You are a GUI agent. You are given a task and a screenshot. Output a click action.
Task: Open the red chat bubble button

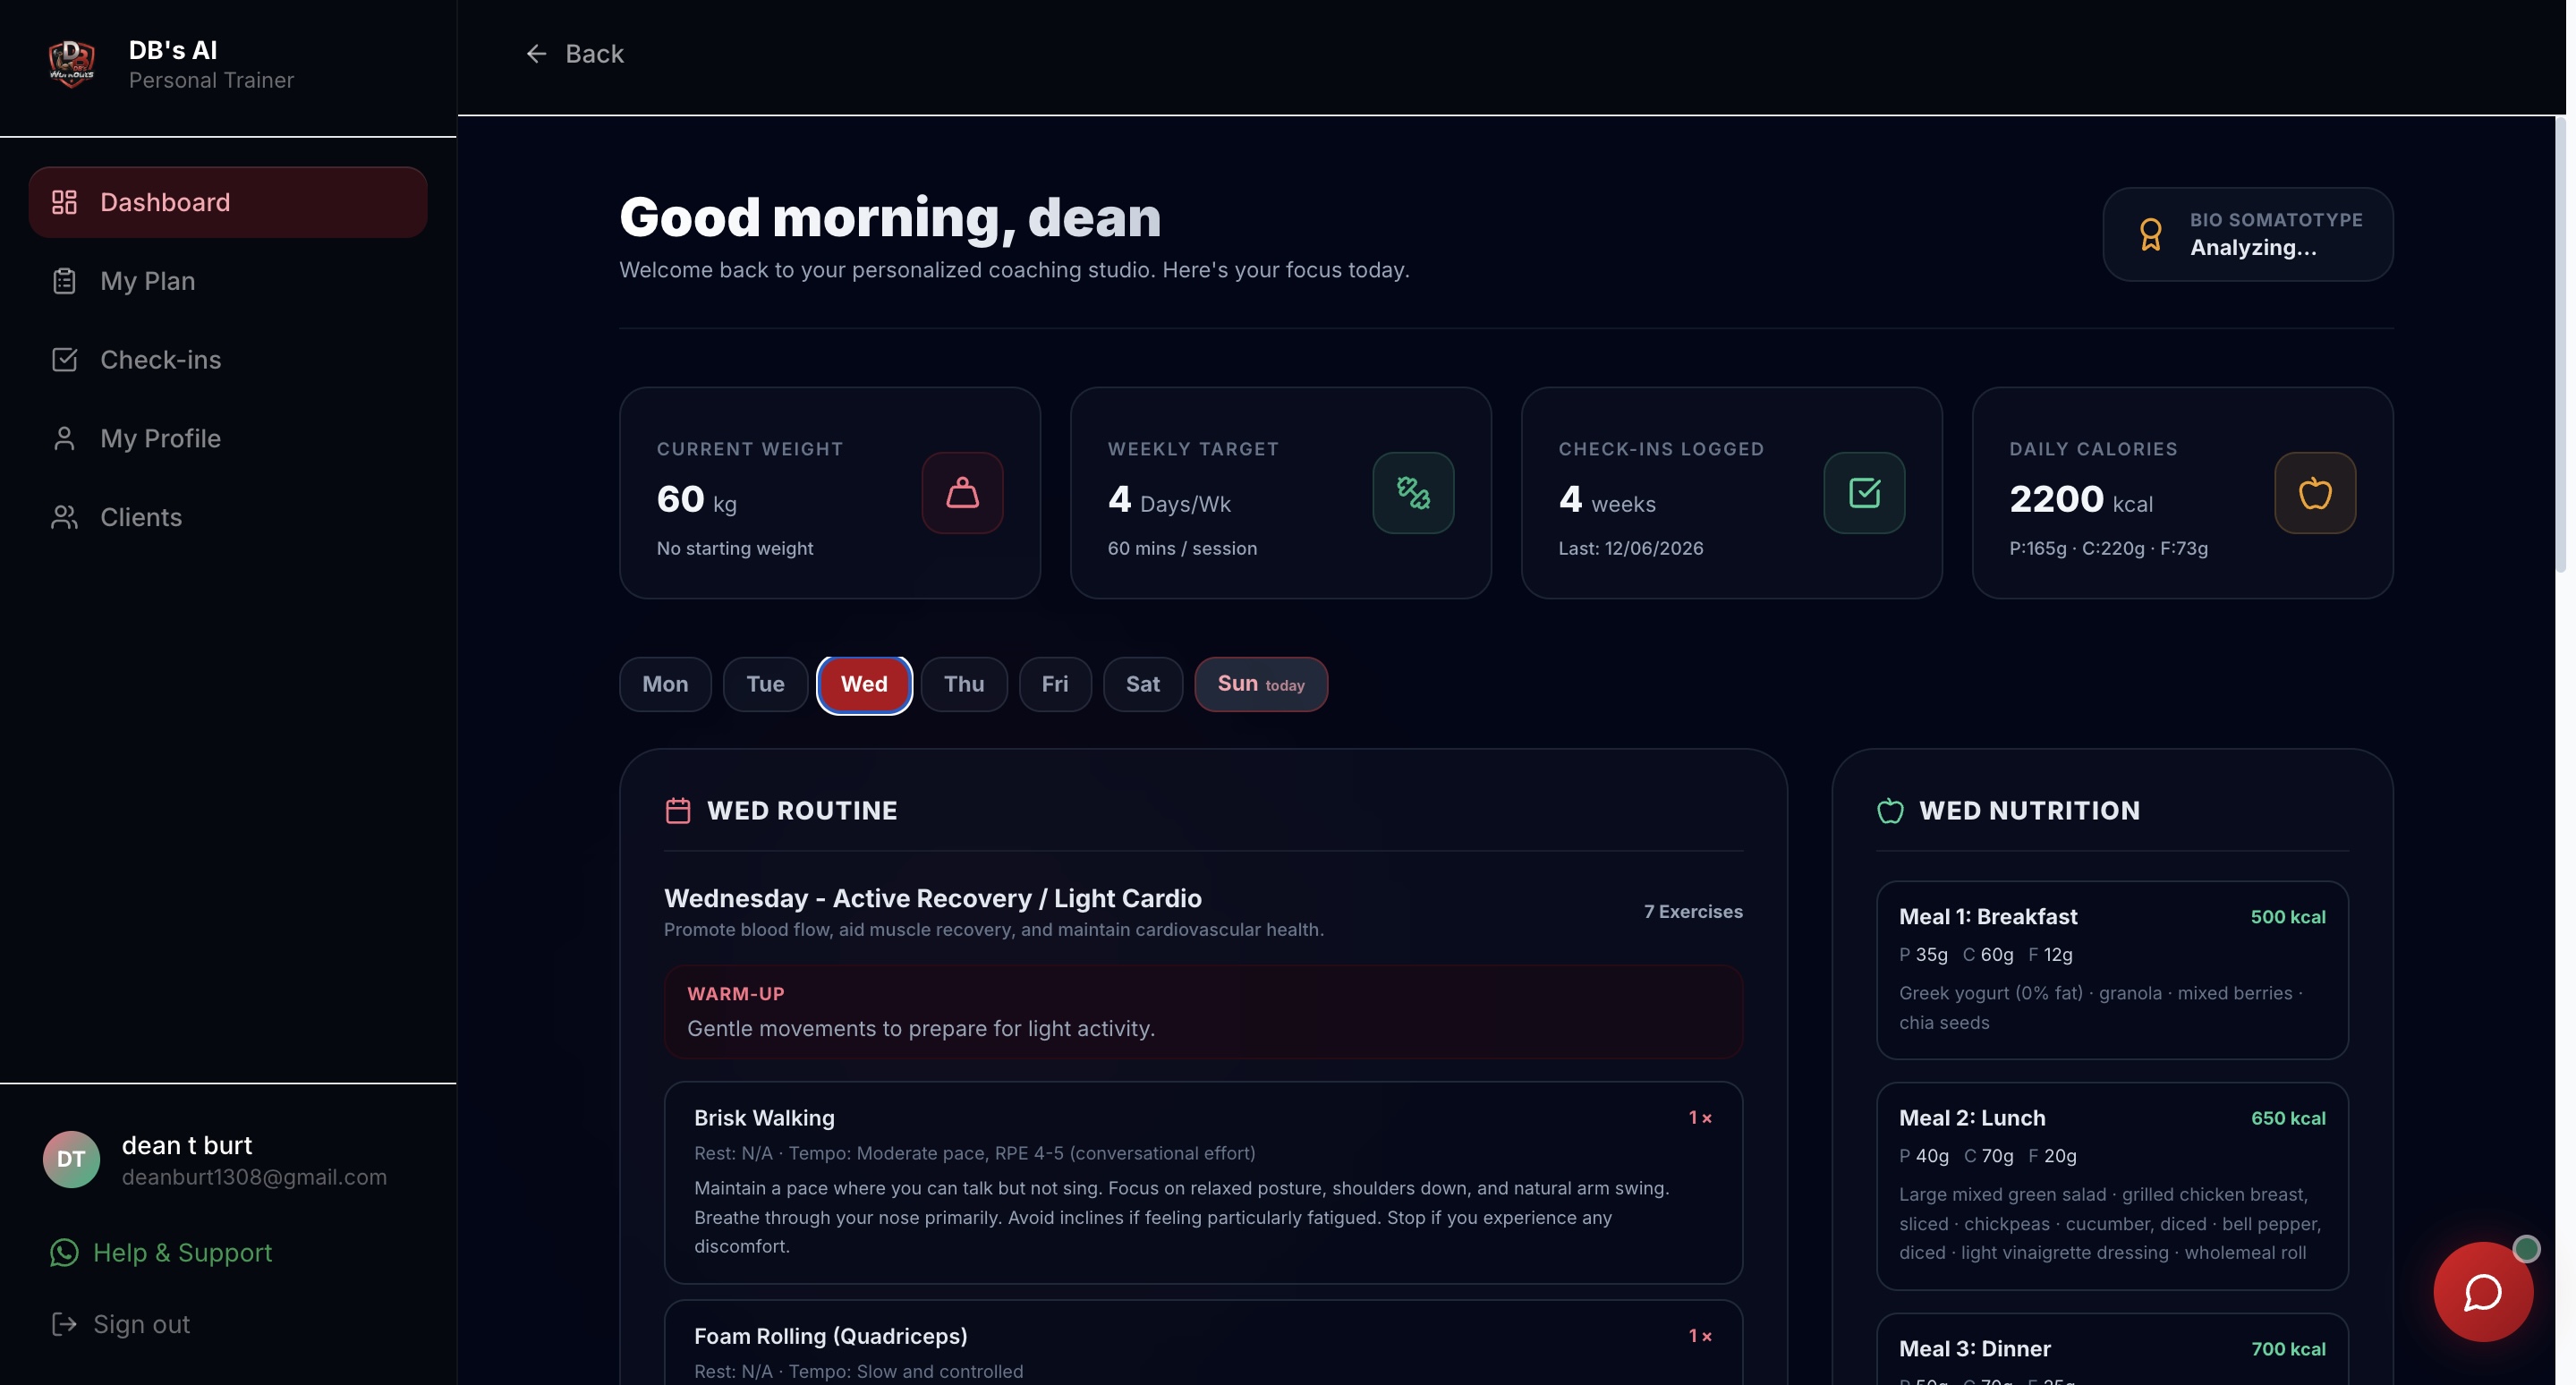pyautogui.click(x=2483, y=1291)
